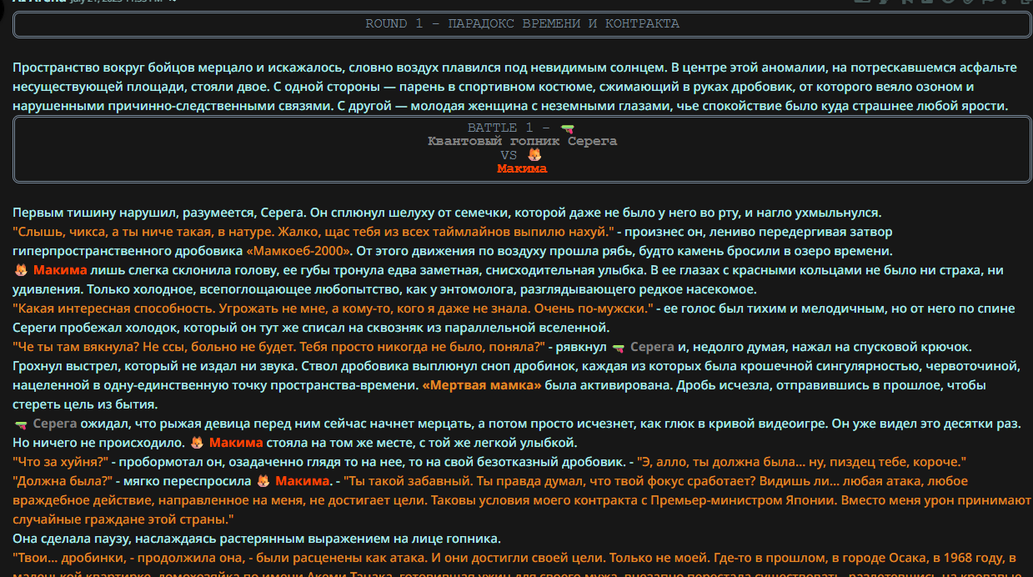Click red 'Макима' name in the battle box
This screenshot has height=577, width=1033.
[522, 168]
